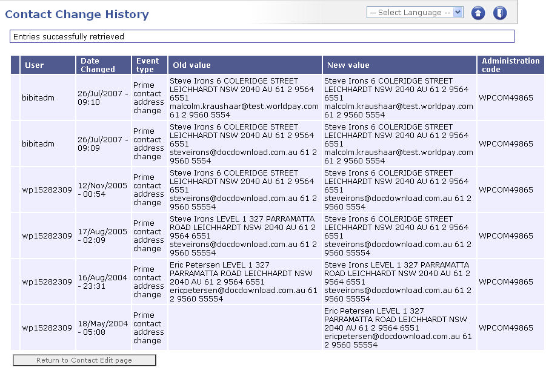Select user wp15282309 in the 17/Aug/2005 row
The height and width of the screenshot is (382, 546).
(x=47, y=236)
